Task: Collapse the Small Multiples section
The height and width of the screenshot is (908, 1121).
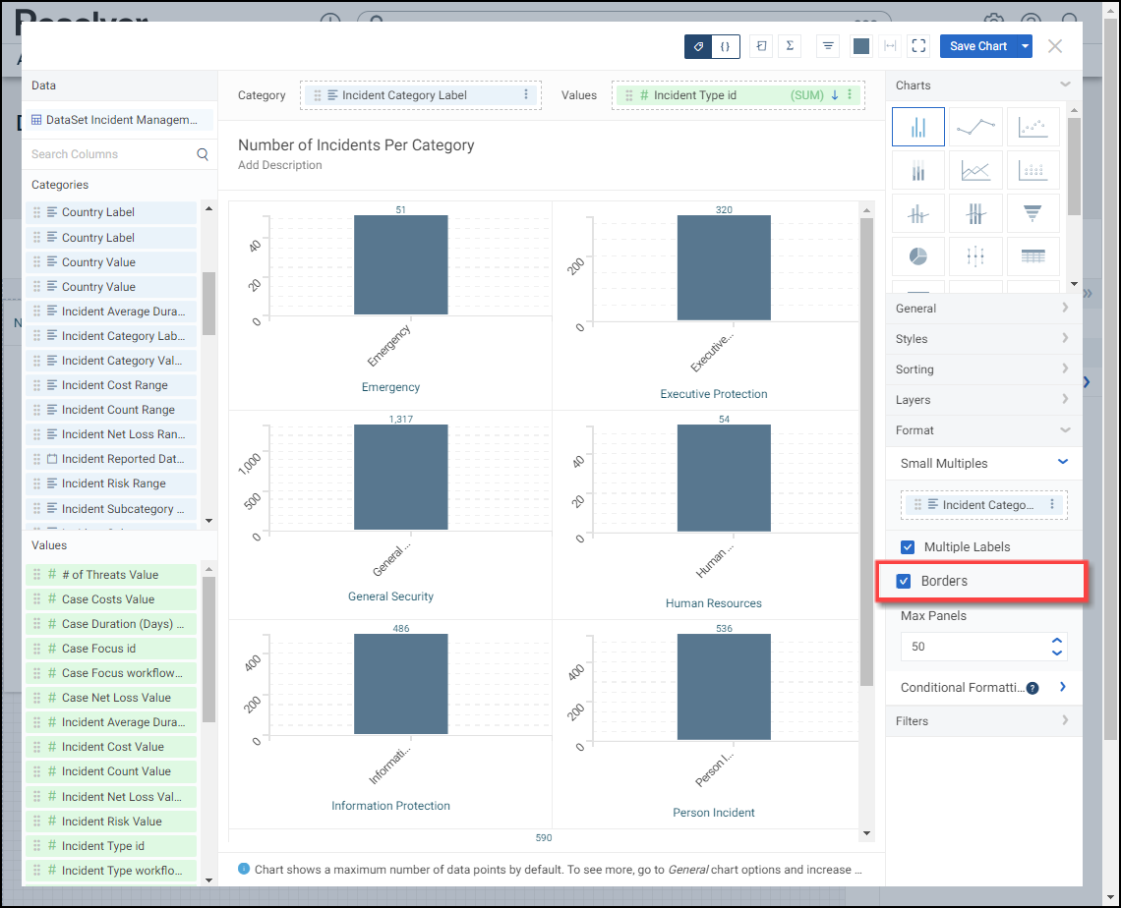Action: 1062,463
